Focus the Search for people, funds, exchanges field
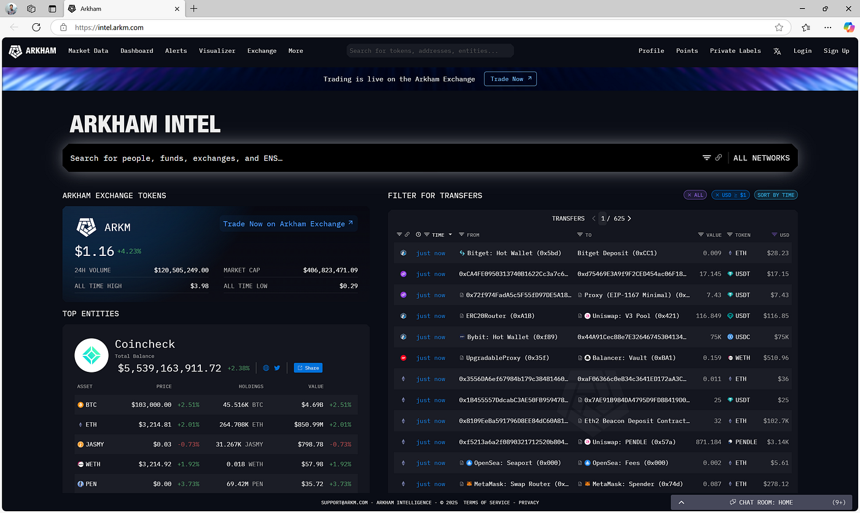Image resolution: width=860 pixels, height=513 pixels. (x=381, y=158)
